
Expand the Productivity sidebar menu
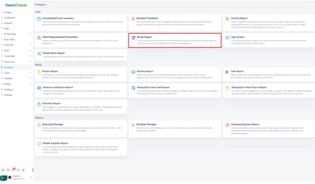coord(30,34)
